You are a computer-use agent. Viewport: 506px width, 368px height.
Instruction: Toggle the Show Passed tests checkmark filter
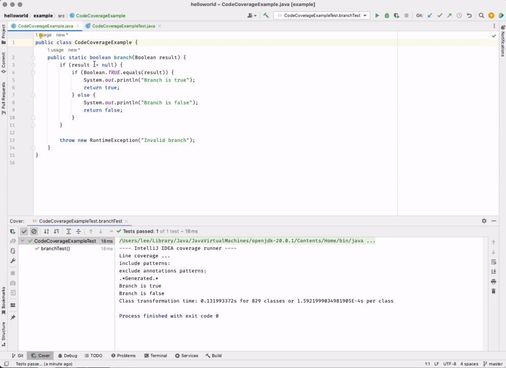point(24,231)
